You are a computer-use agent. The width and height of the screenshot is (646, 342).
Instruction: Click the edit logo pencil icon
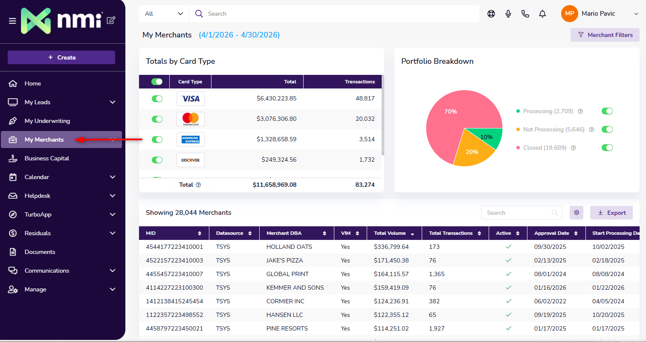coord(111,20)
